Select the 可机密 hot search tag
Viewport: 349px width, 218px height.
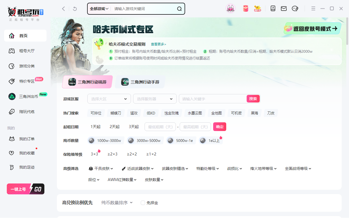236,113
